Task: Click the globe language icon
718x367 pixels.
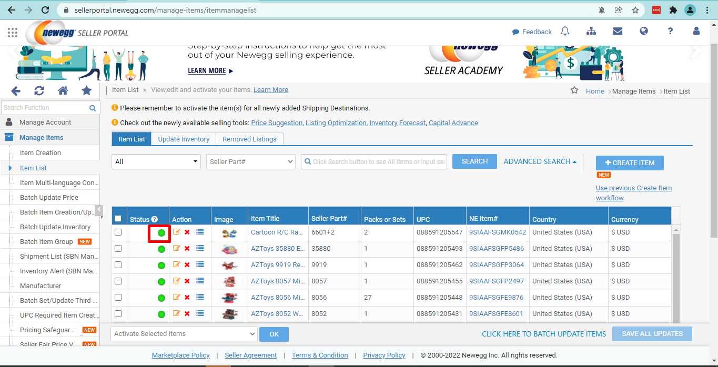Action: point(644,32)
